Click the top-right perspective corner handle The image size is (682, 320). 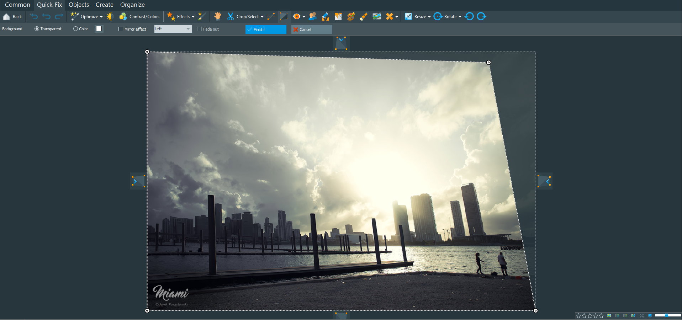488,63
